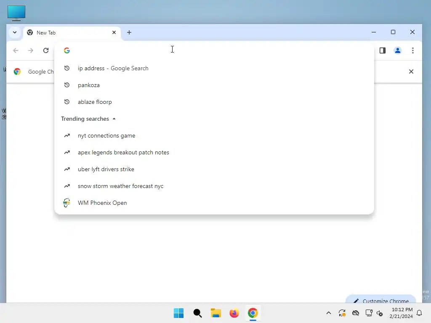
Task: Open a new tab with plus button
Action: point(129,32)
